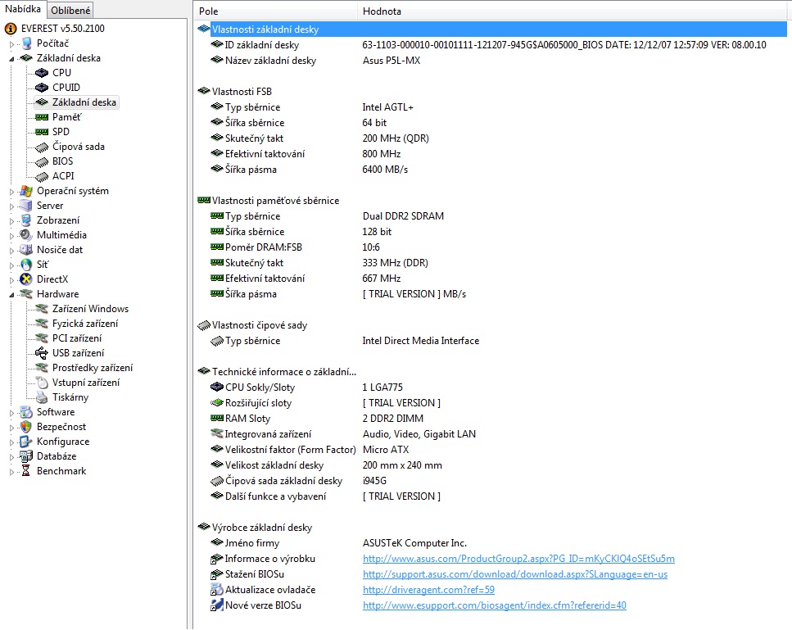Click the Pole column header
The width and height of the screenshot is (792, 630).
(x=275, y=11)
